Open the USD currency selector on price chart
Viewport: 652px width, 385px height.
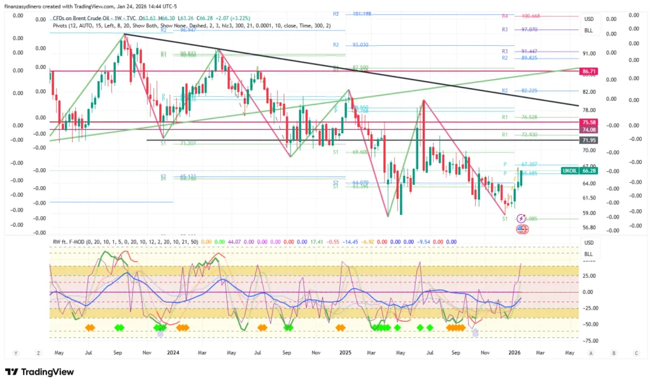tap(588, 19)
